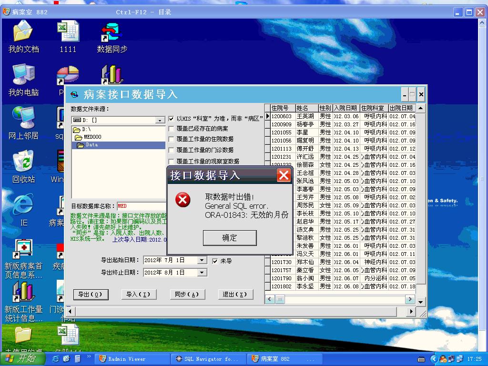Open the 1111 Excel file icon
This screenshot has height=366, width=488.
coord(68,36)
